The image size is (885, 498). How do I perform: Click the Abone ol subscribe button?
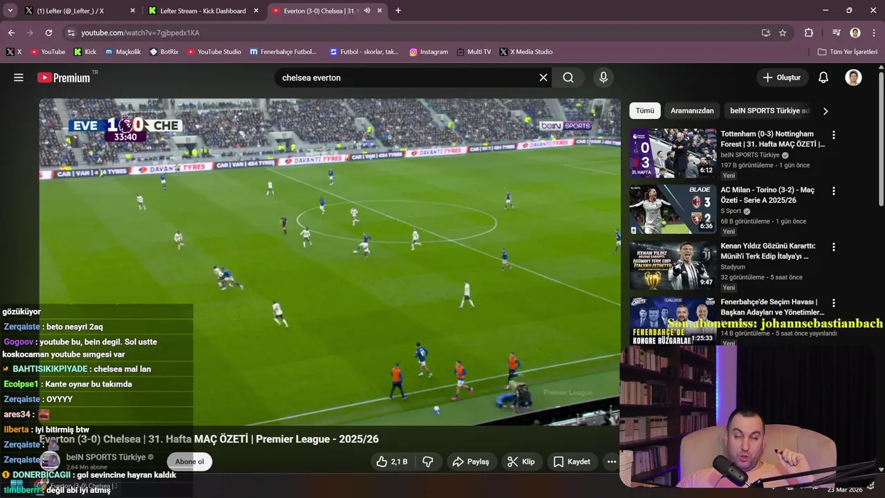(x=189, y=461)
